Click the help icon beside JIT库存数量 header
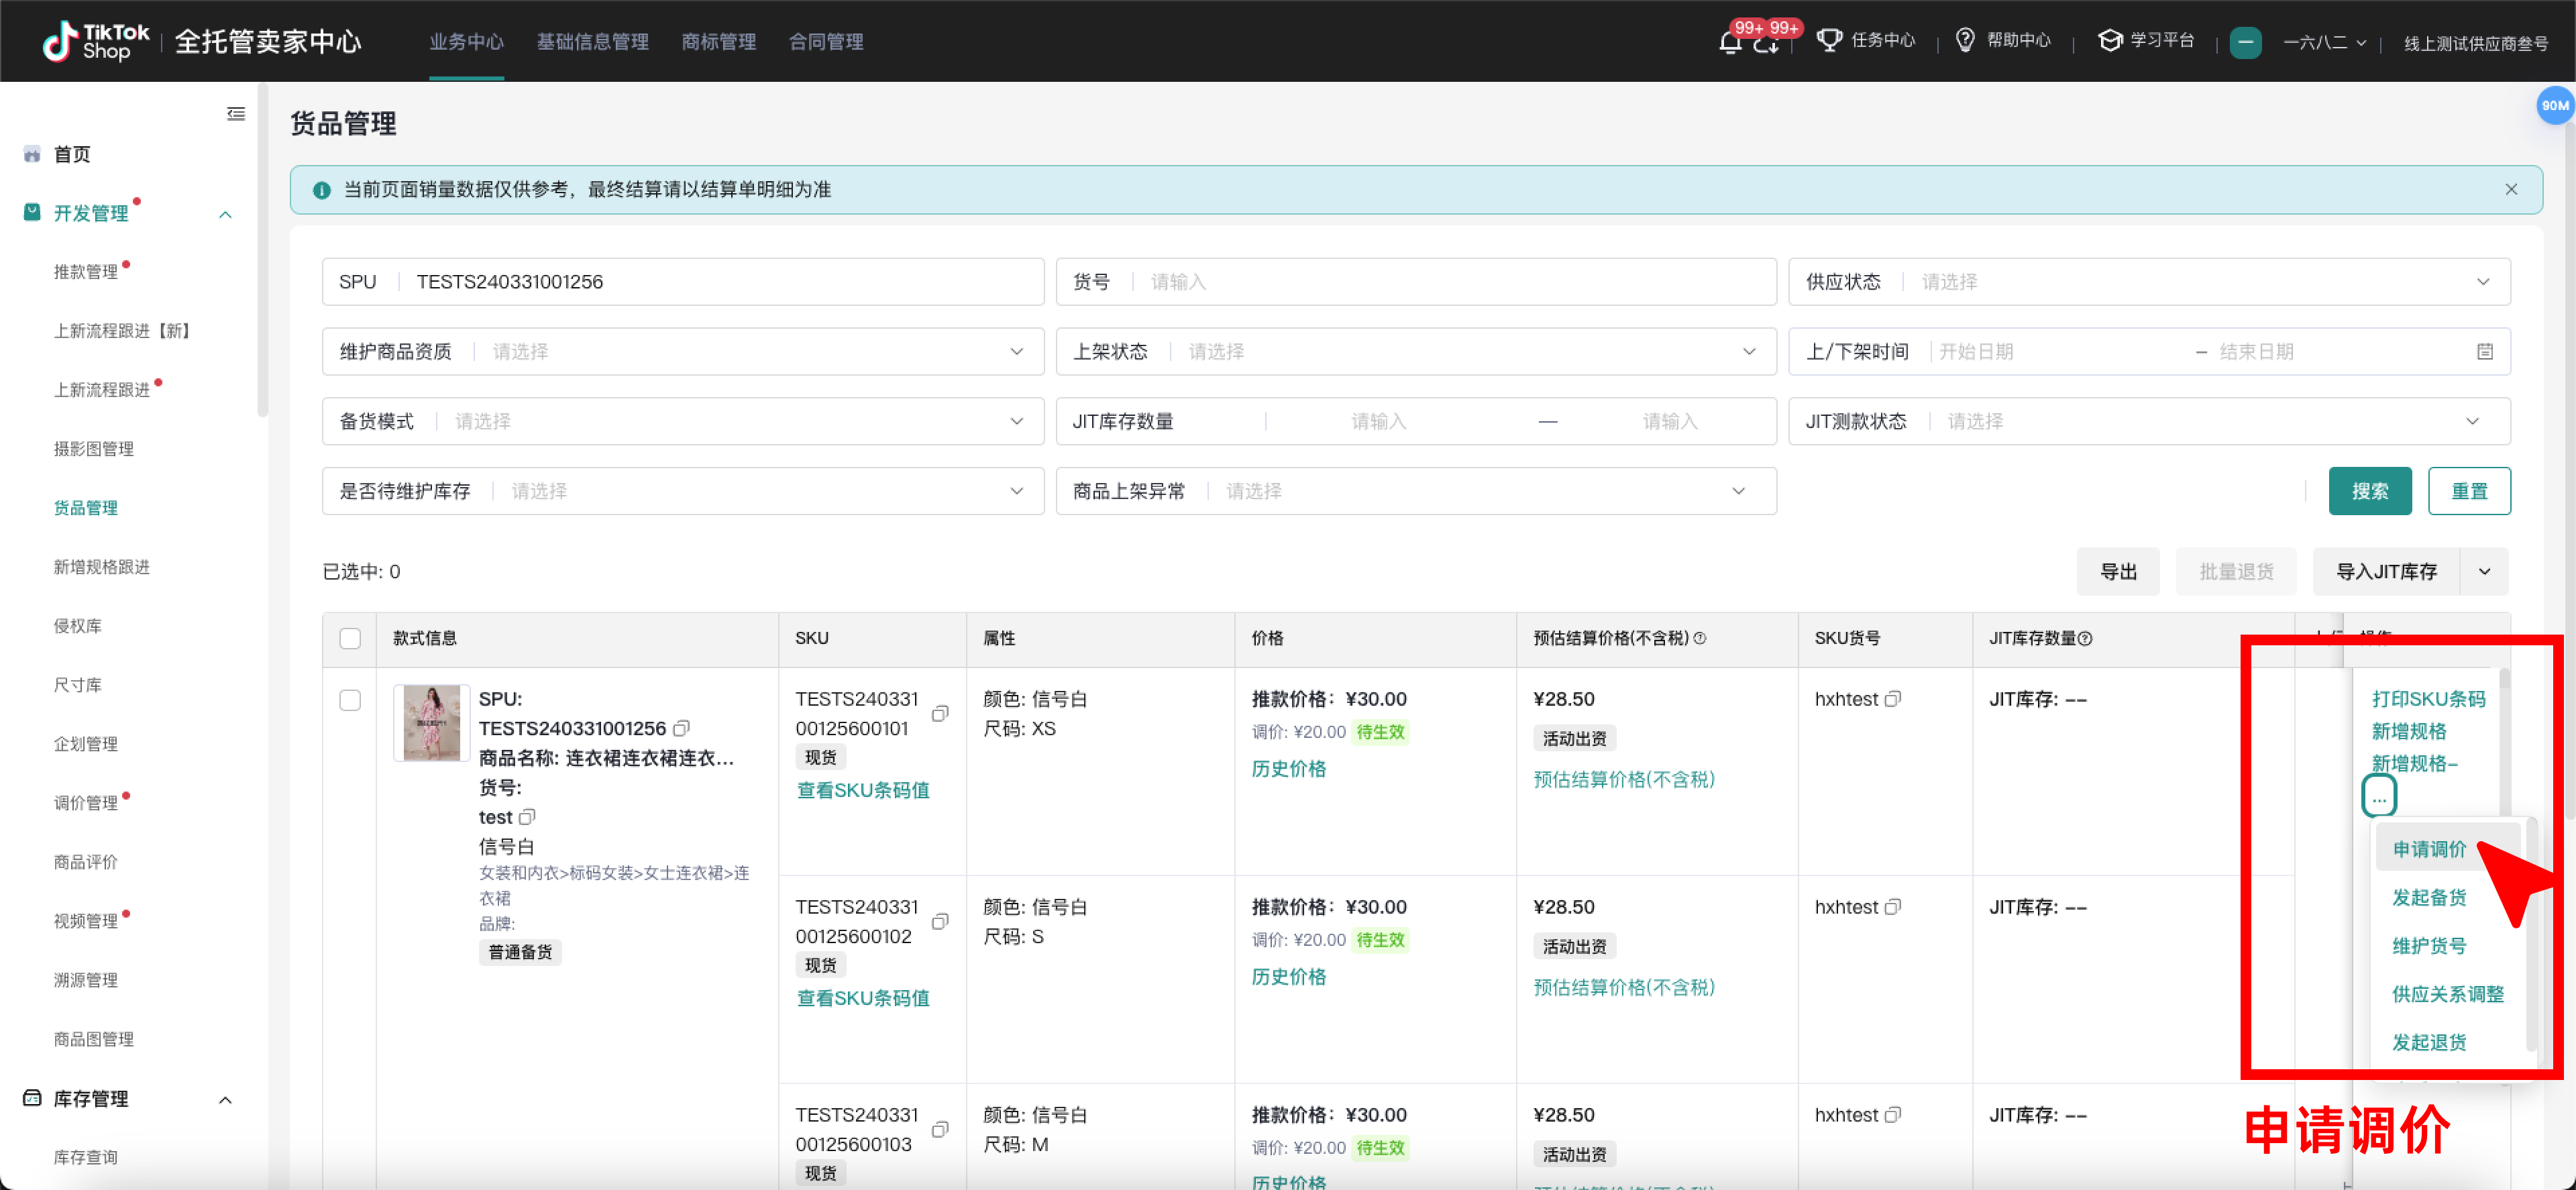This screenshot has height=1190, width=2576. (x=2085, y=638)
